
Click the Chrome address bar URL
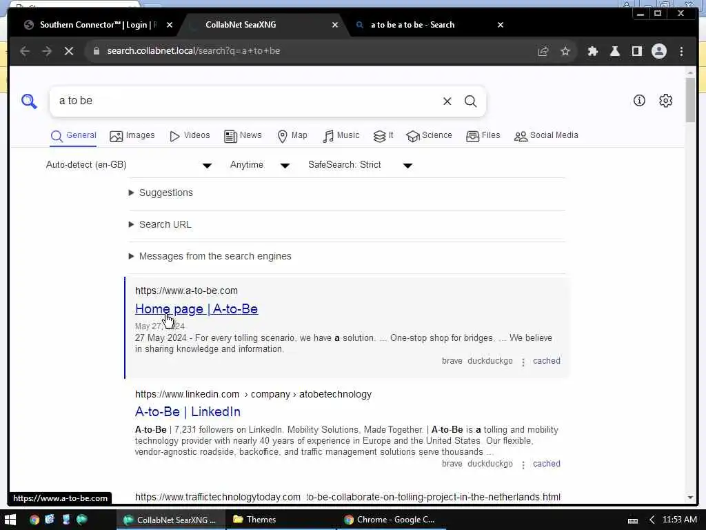194,51
